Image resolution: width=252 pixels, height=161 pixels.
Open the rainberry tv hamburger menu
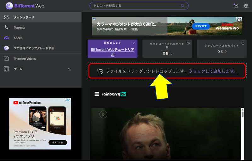(97, 94)
